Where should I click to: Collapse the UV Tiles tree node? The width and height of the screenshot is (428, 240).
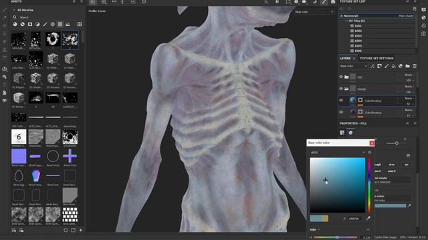click(x=346, y=21)
